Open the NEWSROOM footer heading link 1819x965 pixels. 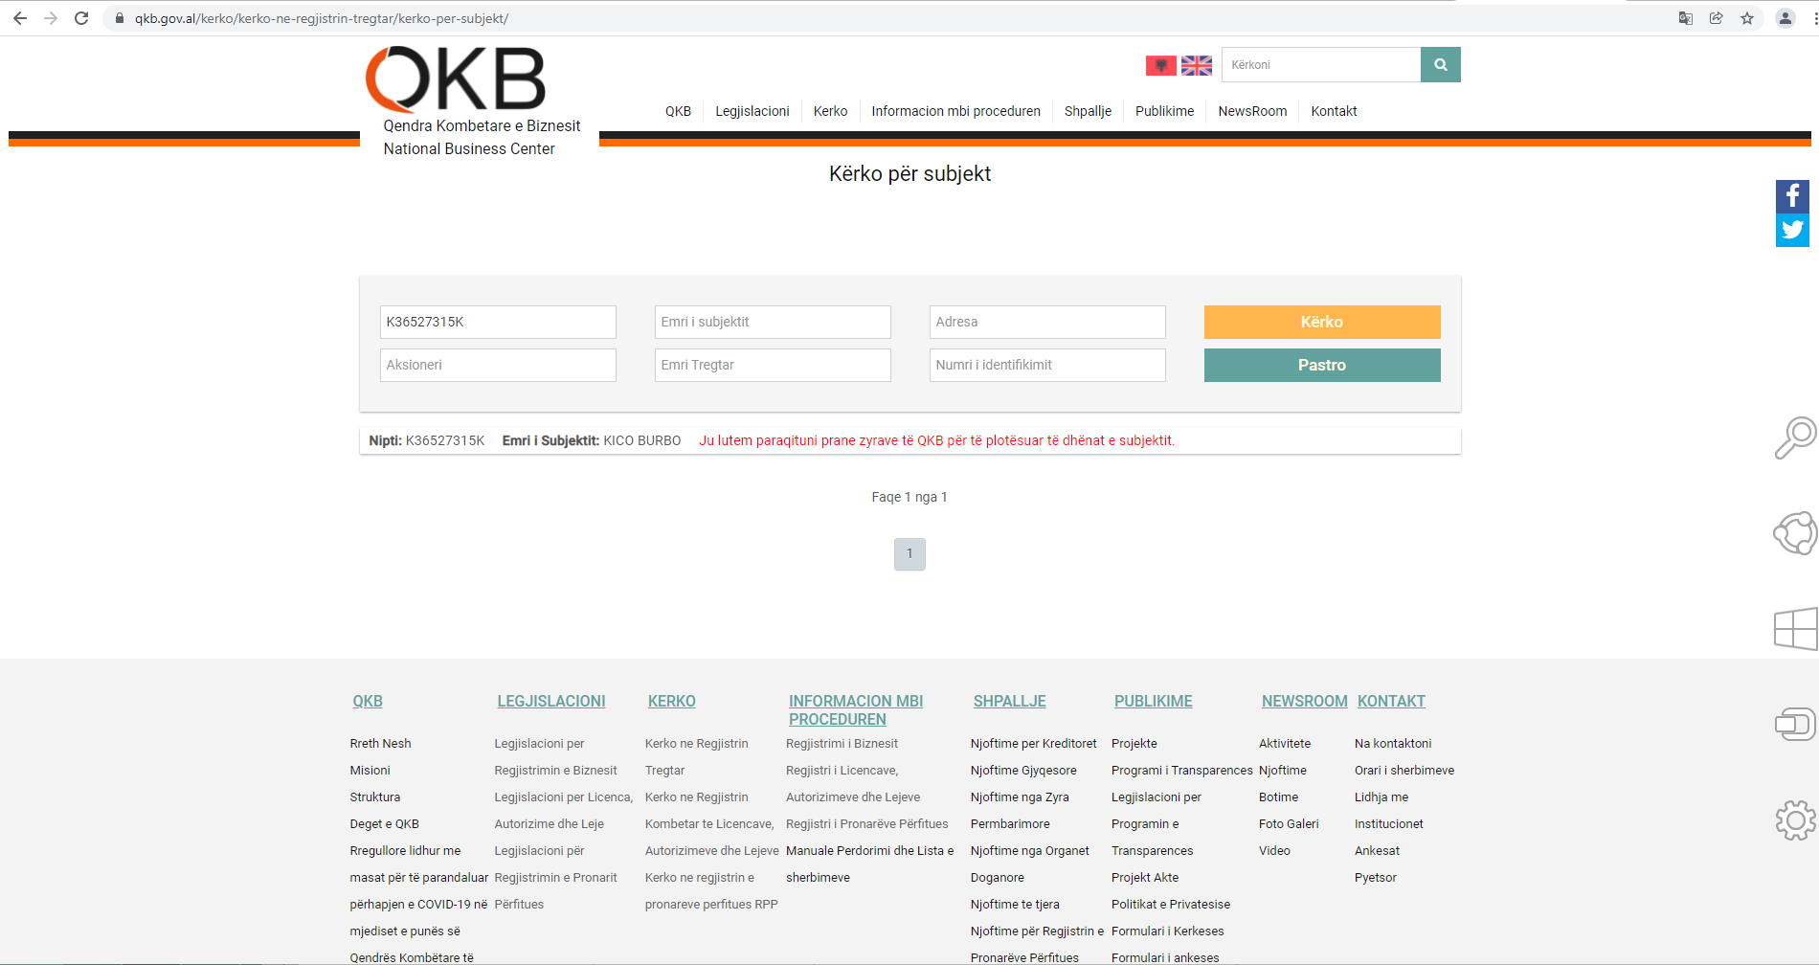1304,701
